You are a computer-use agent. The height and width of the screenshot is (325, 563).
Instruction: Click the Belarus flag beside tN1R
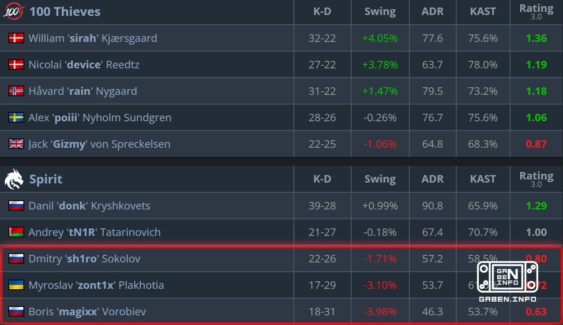pyautogui.click(x=16, y=232)
